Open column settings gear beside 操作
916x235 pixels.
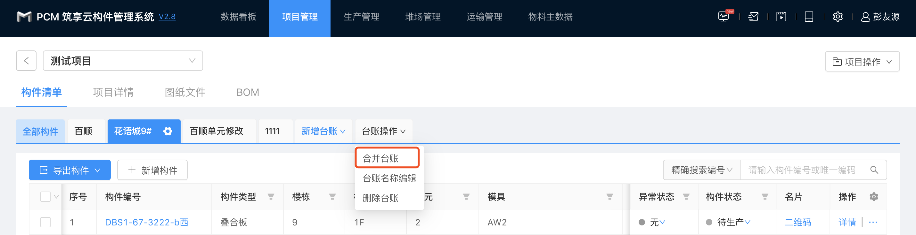tap(874, 197)
